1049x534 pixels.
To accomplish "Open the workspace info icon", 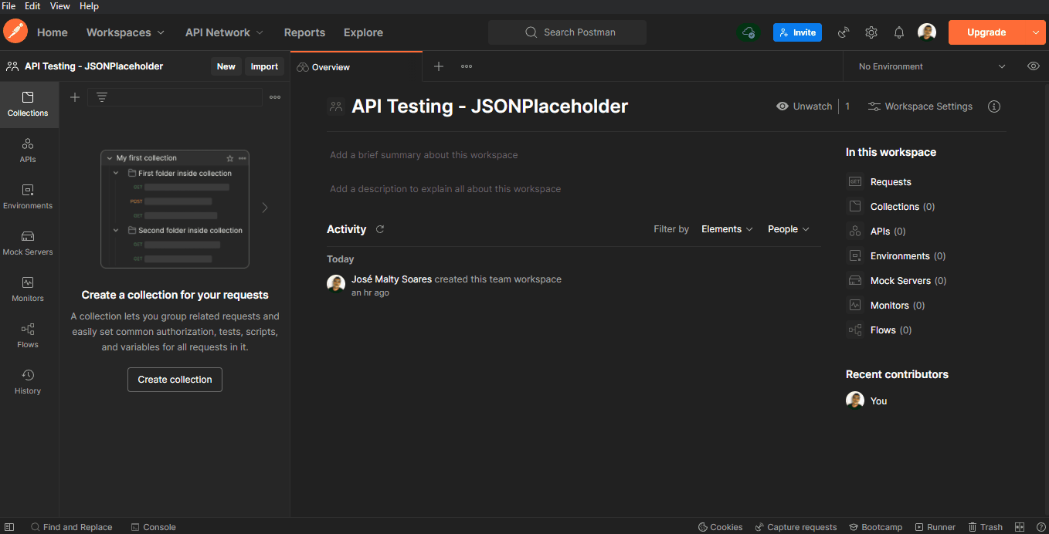I will tap(994, 106).
